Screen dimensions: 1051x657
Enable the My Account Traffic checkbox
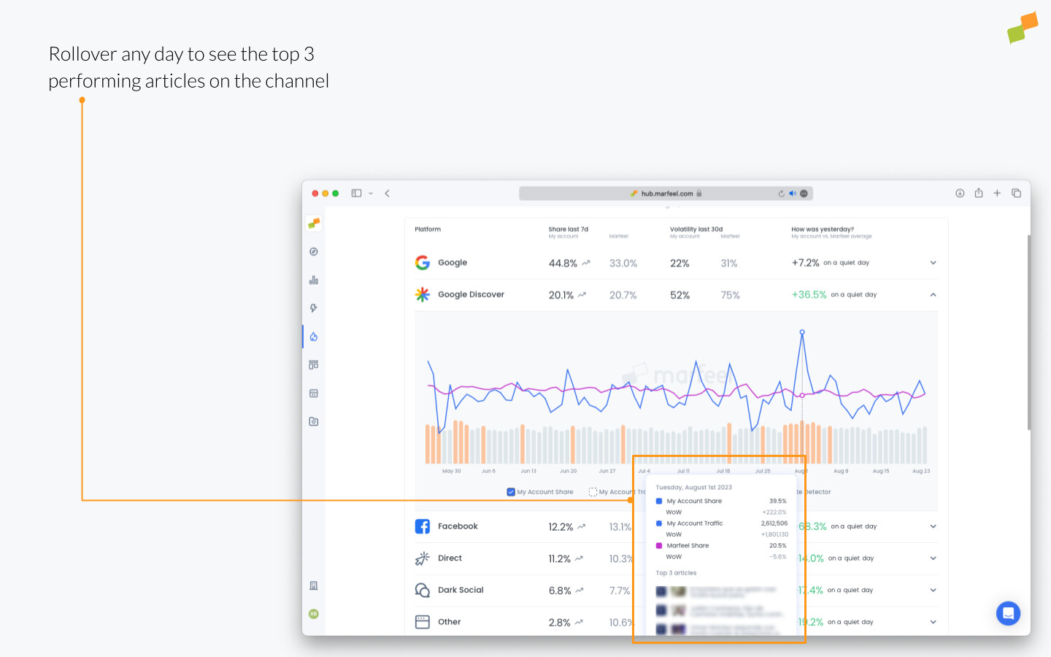tap(593, 491)
